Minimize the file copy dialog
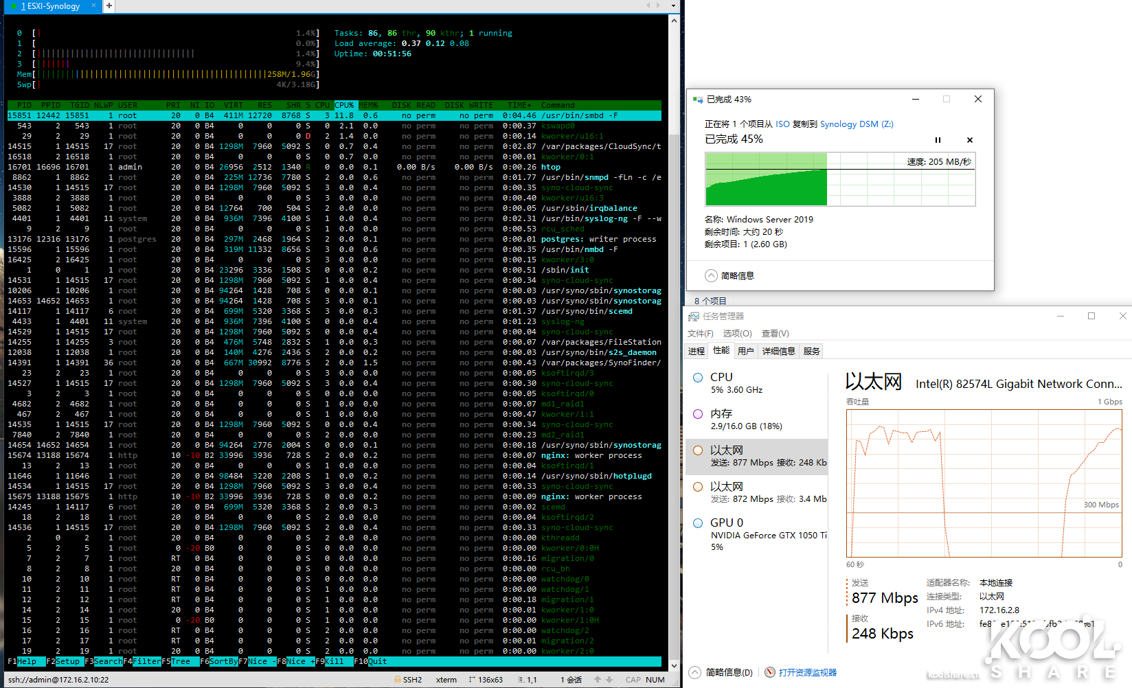 pyautogui.click(x=916, y=99)
